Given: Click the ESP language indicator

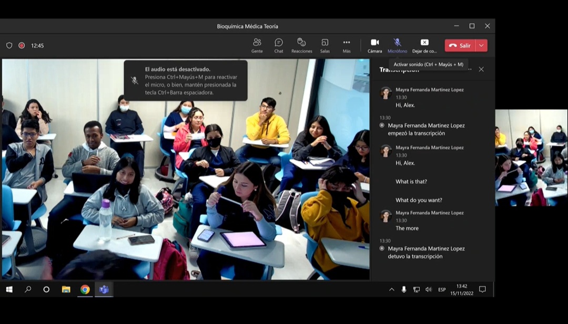Looking at the screenshot, I should (442, 289).
